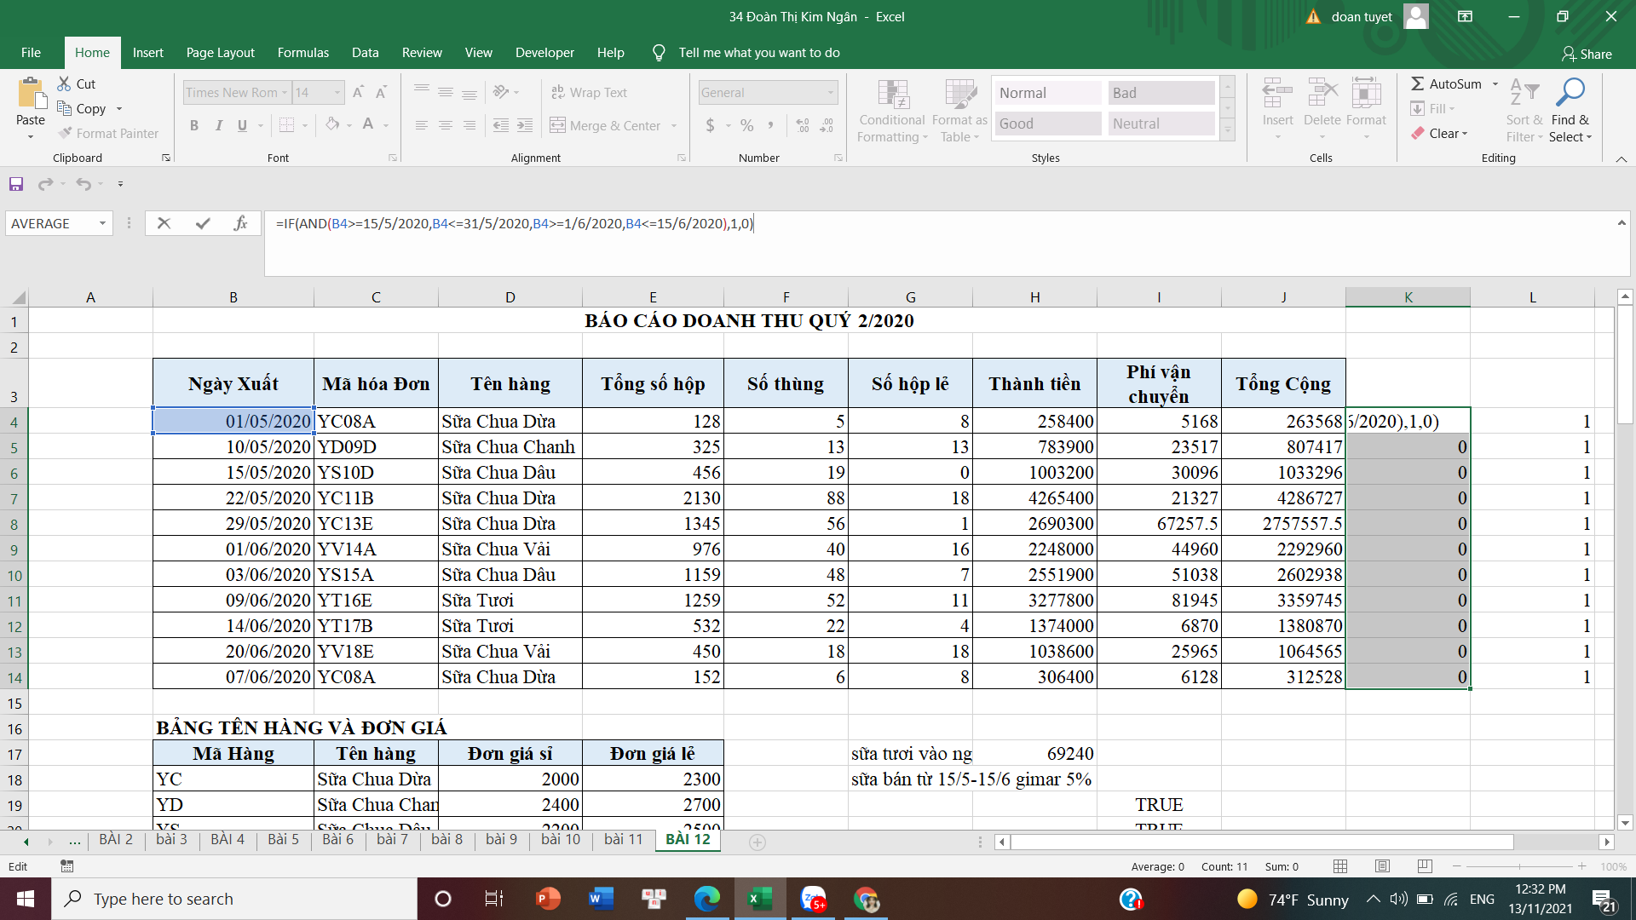1636x920 pixels.
Task: Align text right in the Alignment group
Action: pos(469,125)
